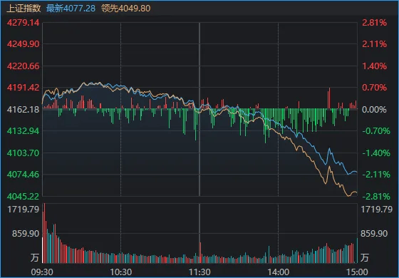Click the 0.00% baseline percent label

[374, 110]
